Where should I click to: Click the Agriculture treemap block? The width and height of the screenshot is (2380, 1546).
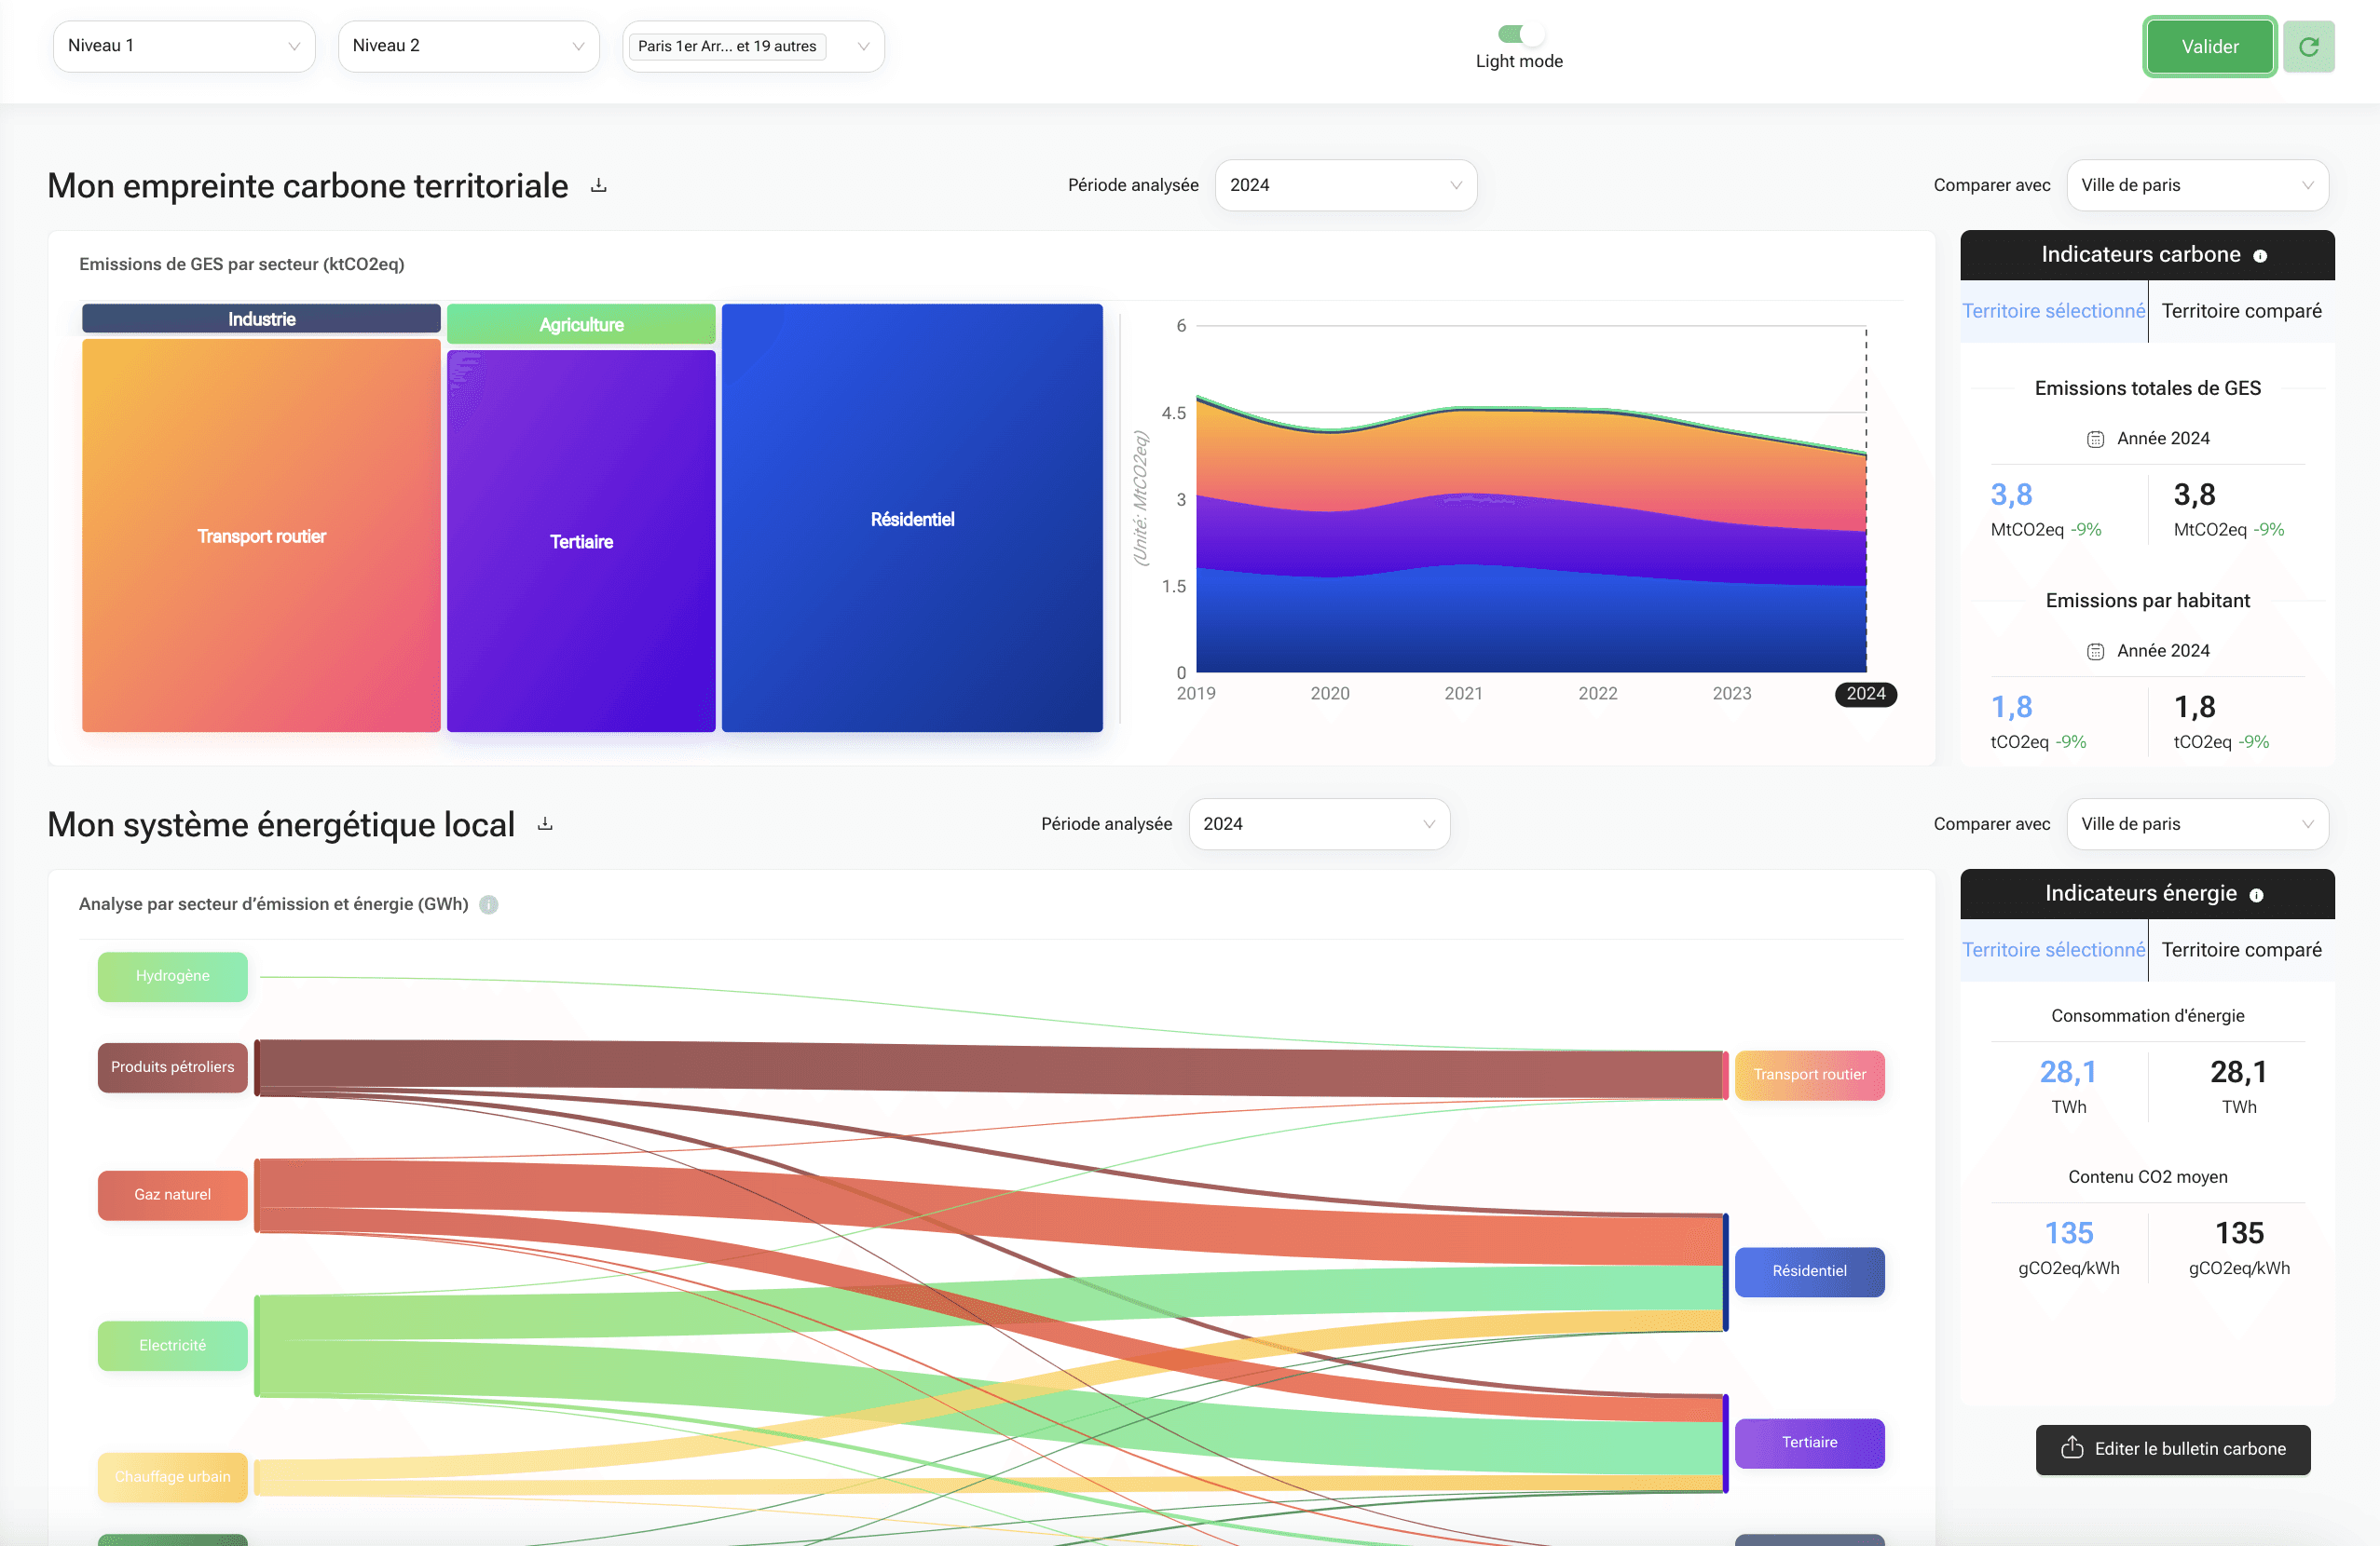click(581, 325)
